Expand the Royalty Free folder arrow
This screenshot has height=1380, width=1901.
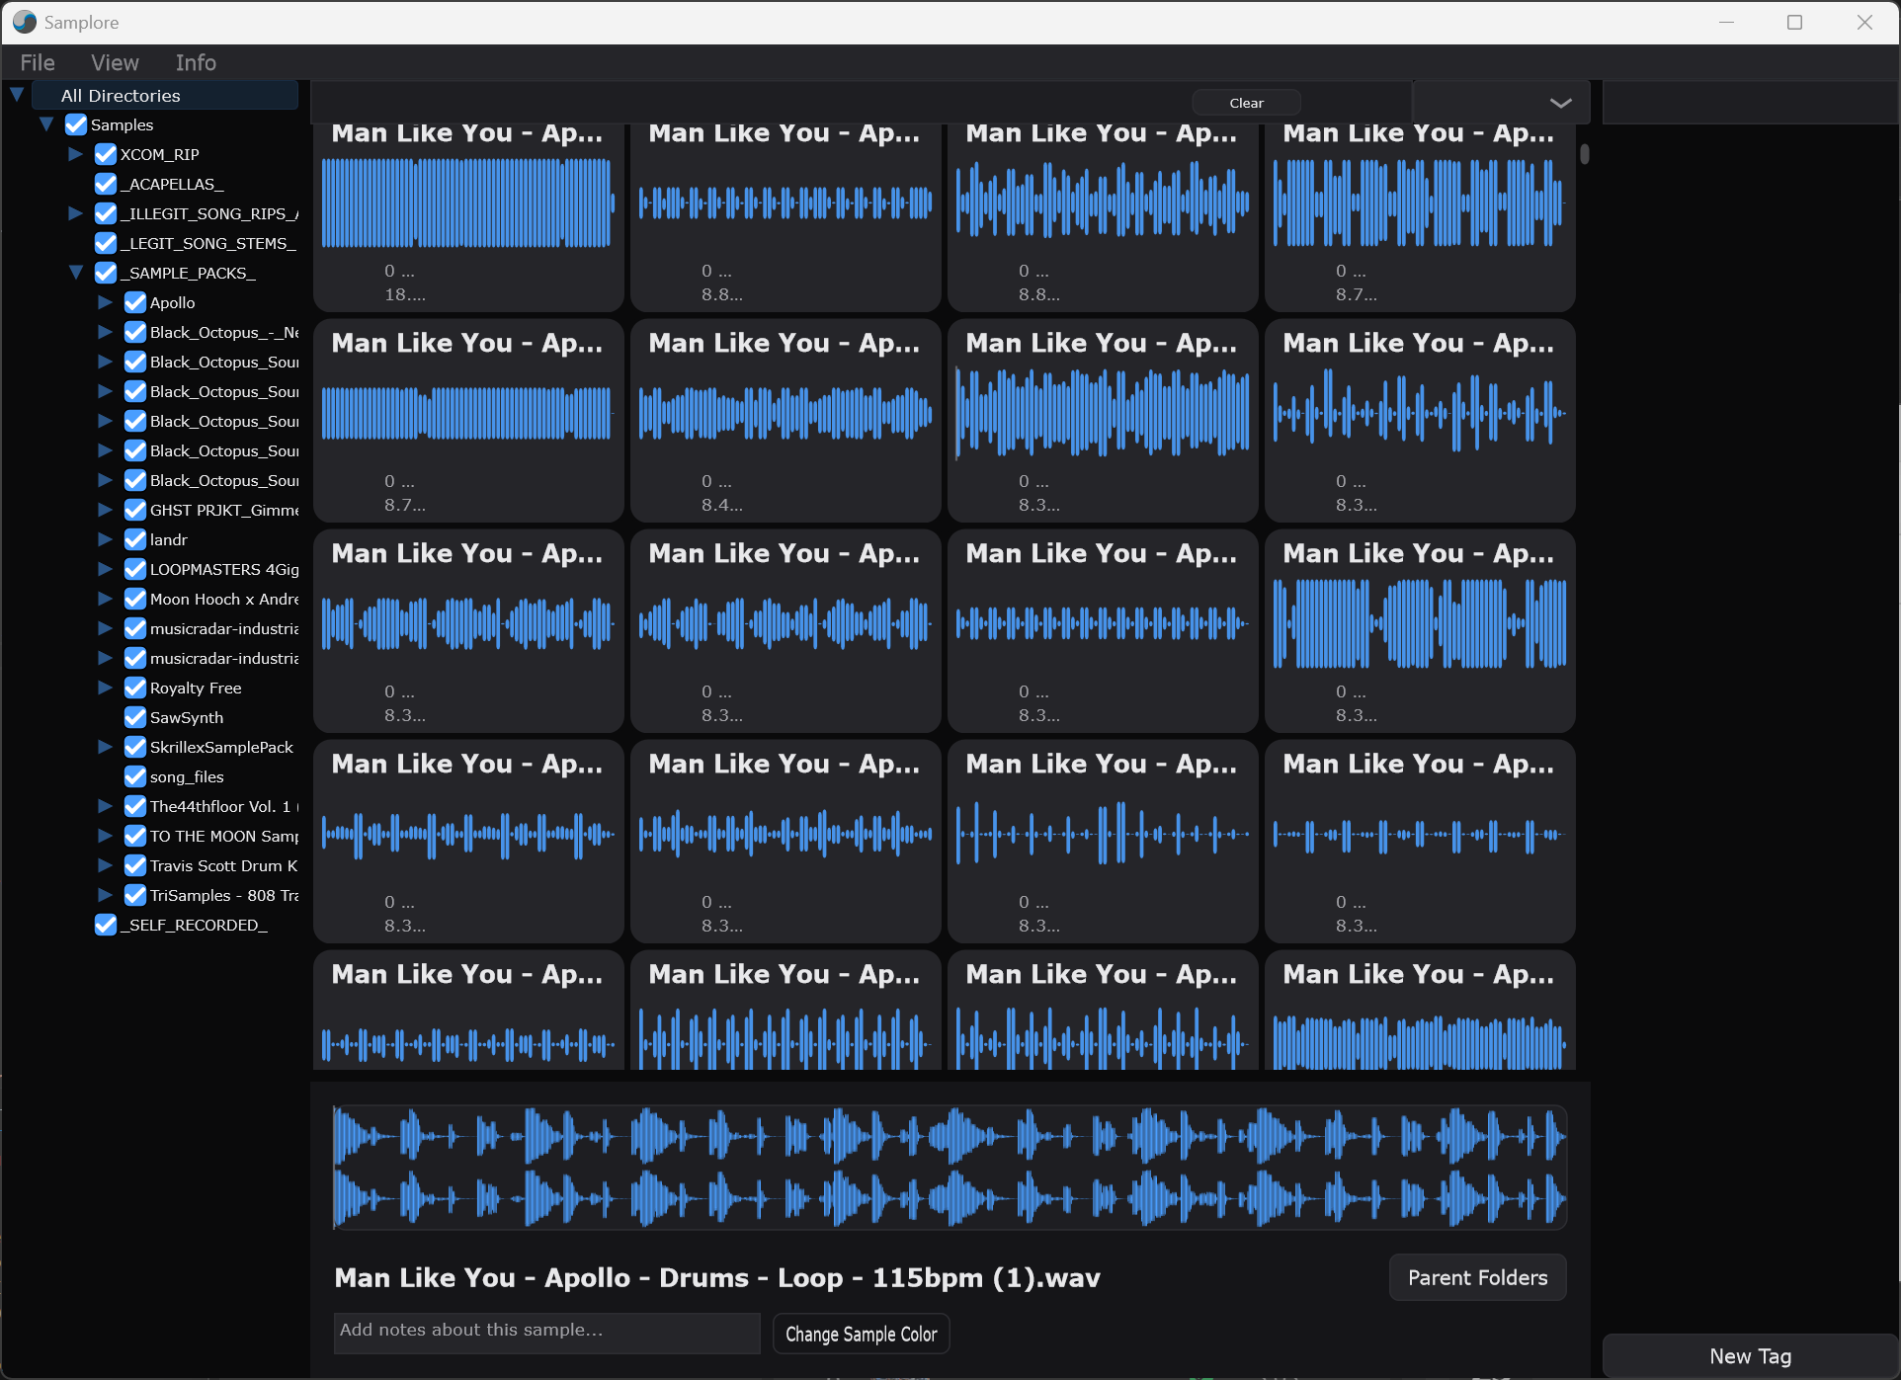(105, 688)
